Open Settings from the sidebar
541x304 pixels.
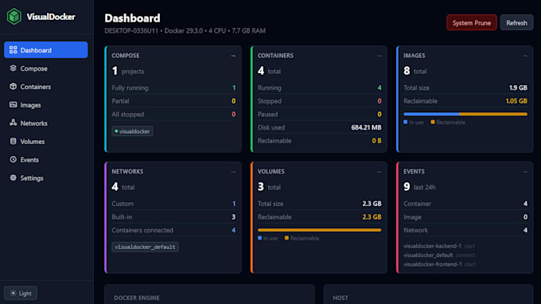tap(46, 178)
